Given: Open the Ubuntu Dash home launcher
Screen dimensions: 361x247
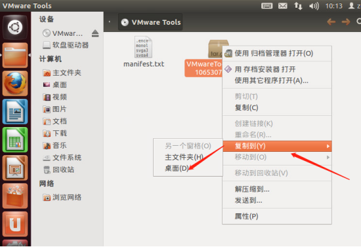Looking at the screenshot, I should [15, 27].
